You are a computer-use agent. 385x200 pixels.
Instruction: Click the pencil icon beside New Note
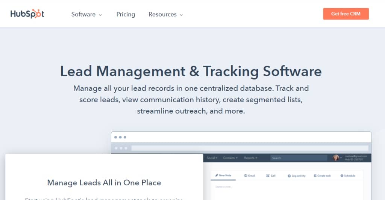[217, 175]
